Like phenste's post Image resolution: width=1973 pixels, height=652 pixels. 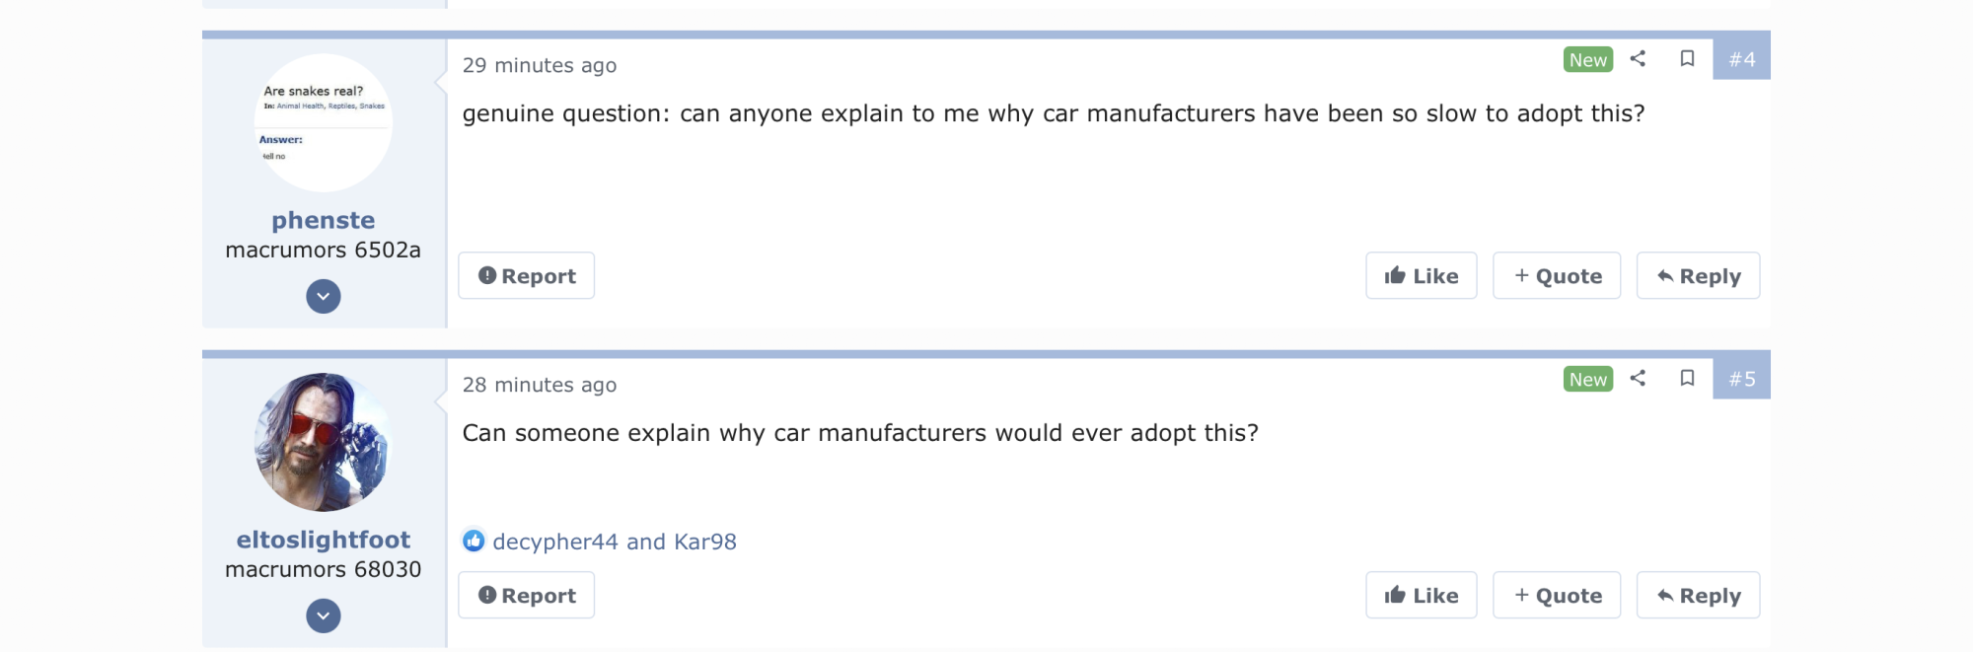click(x=1421, y=276)
